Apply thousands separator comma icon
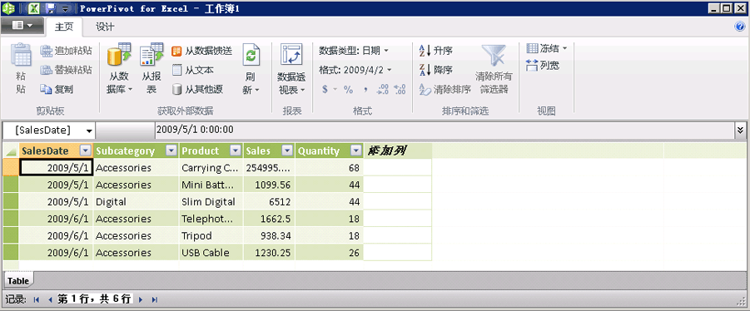 tap(366, 89)
